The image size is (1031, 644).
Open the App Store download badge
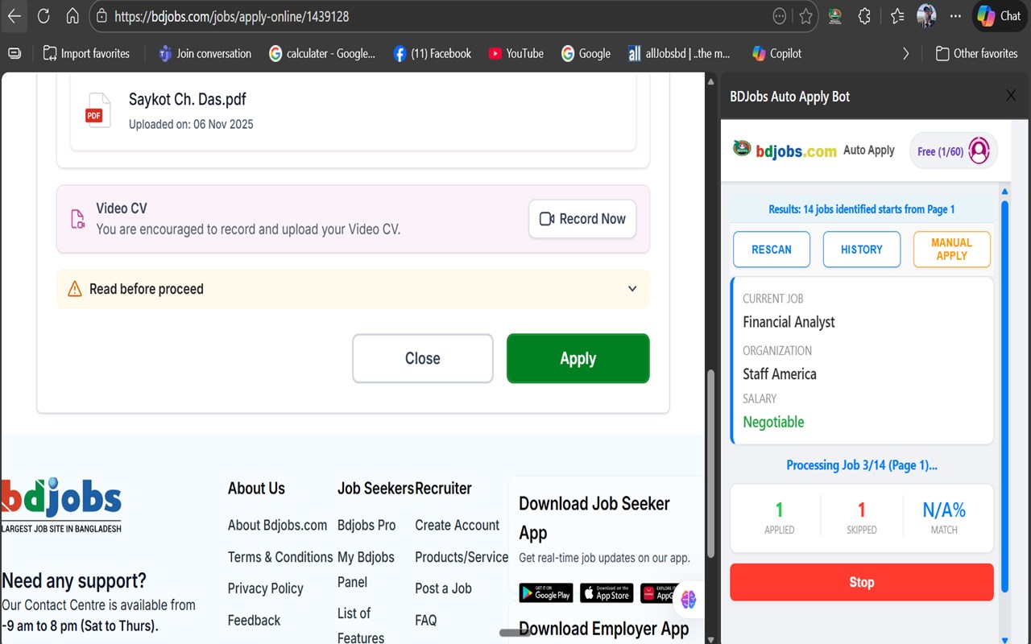(607, 593)
